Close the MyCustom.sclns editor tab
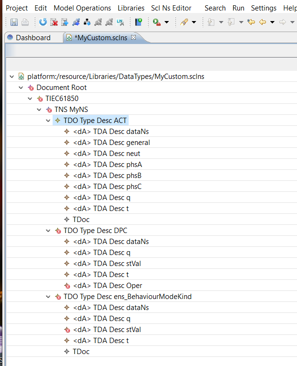The height and width of the screenshot is (366, 297). pos(133,37)
